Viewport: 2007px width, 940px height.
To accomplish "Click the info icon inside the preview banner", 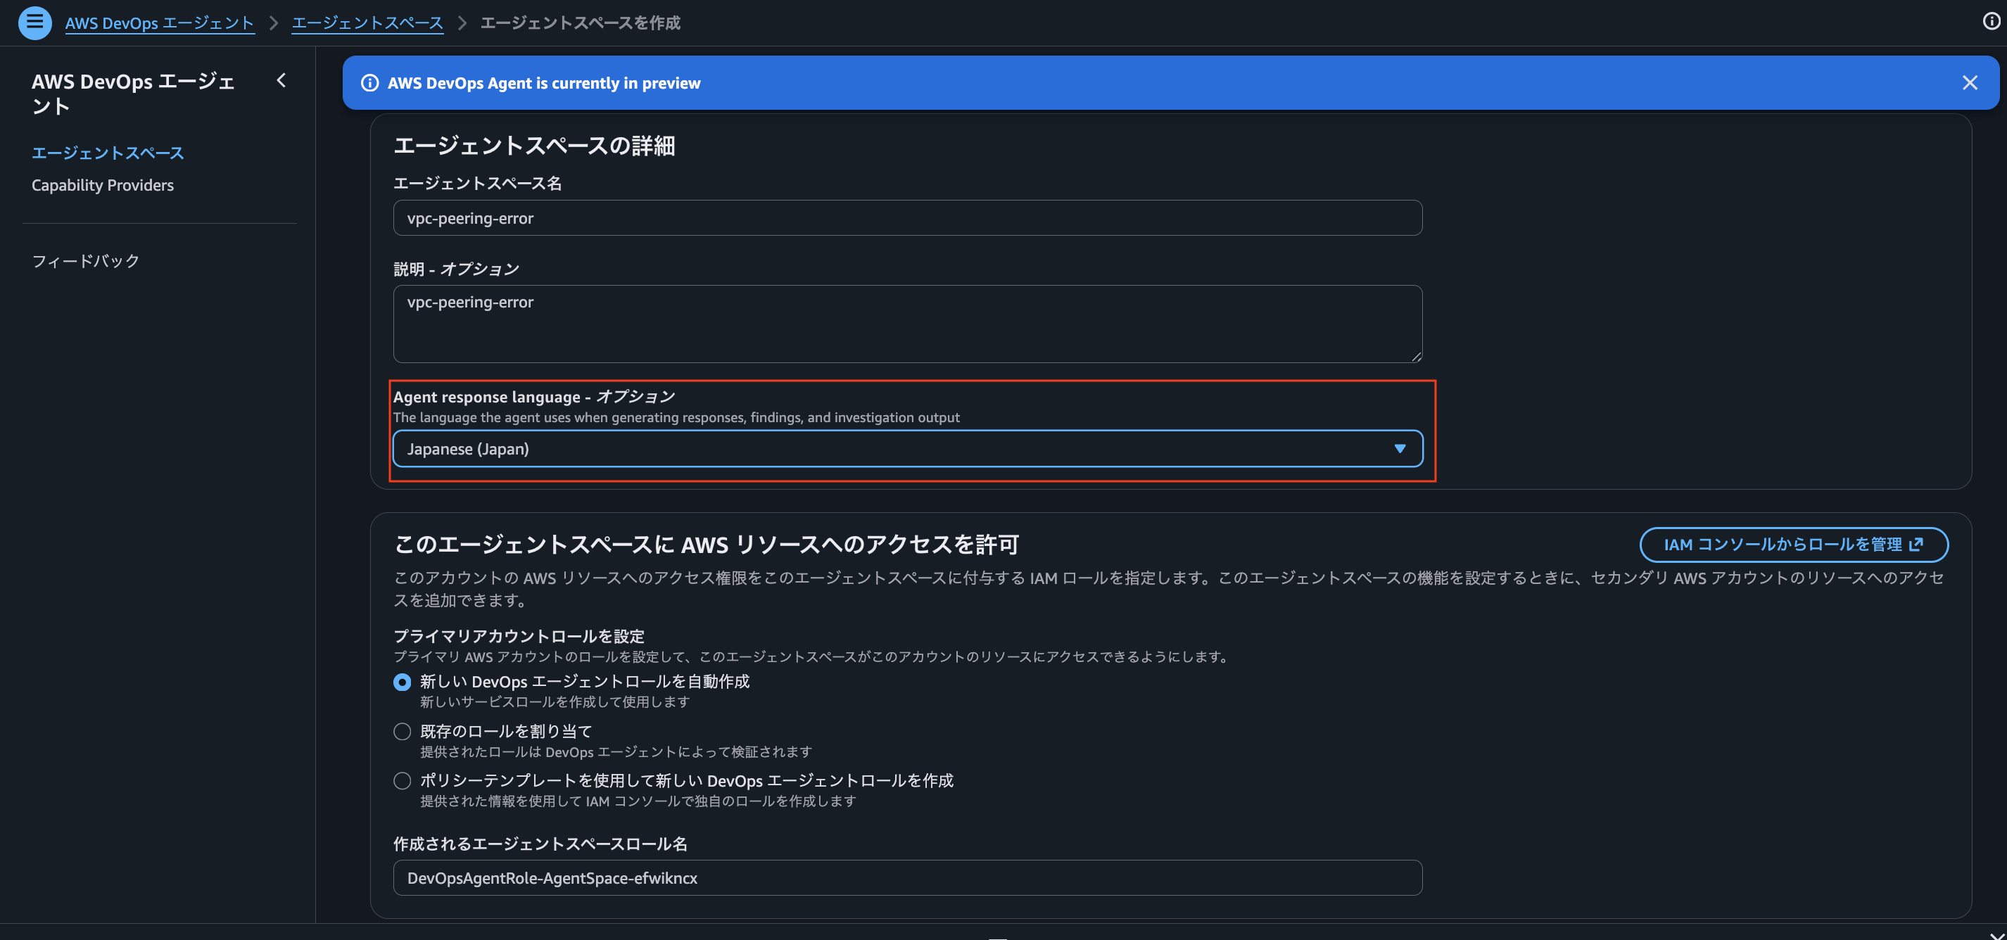I will (x=369, y=82).
